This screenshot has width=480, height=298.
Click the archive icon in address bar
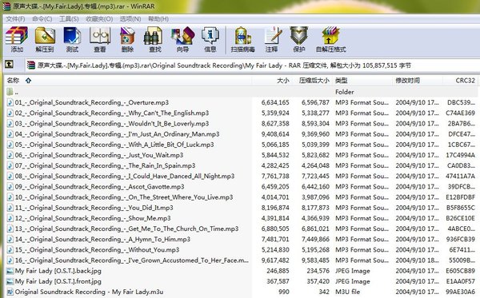click(31, 65)
